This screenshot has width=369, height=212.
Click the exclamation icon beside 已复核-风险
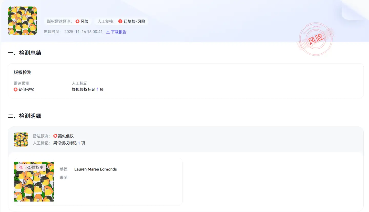click(x=120, y=21)
